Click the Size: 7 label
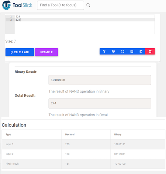 tap(11, 41)
